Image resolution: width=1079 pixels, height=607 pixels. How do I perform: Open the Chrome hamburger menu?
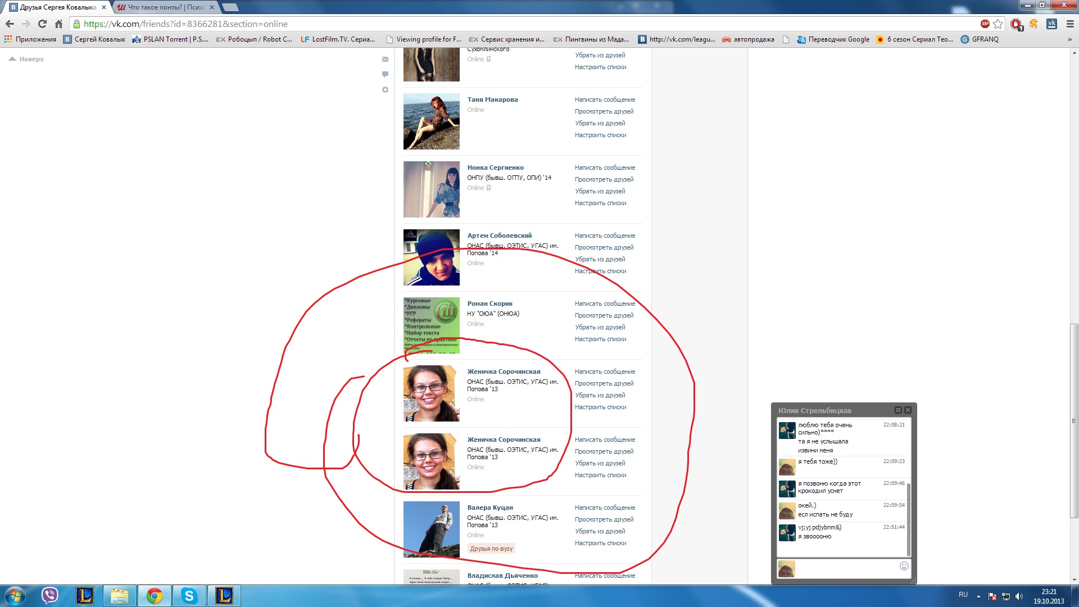pos(1070,24)
